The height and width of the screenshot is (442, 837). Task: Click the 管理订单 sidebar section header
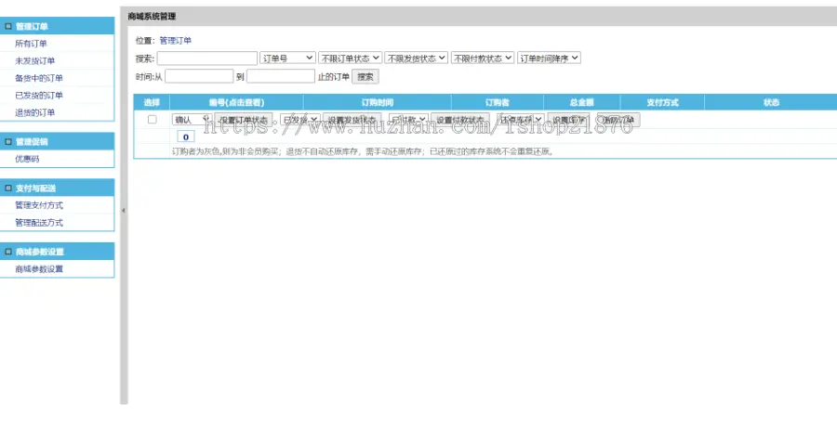57,26
